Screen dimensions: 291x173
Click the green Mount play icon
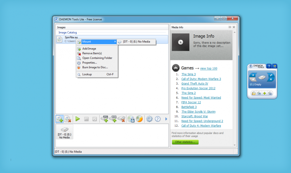pos(78,119)
